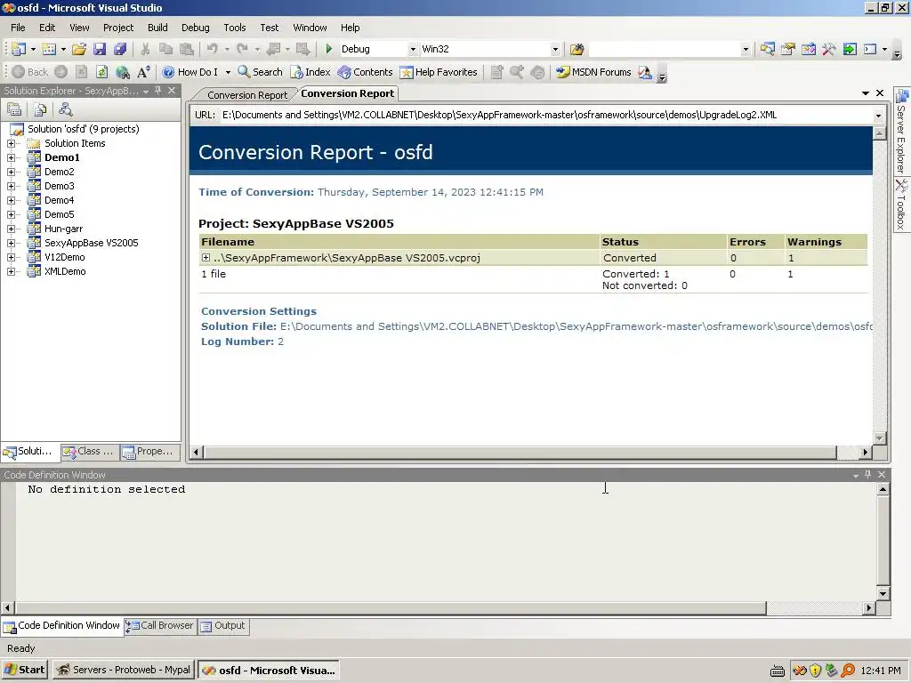Click the Find in Files binoculars icon

click(576, 50)
